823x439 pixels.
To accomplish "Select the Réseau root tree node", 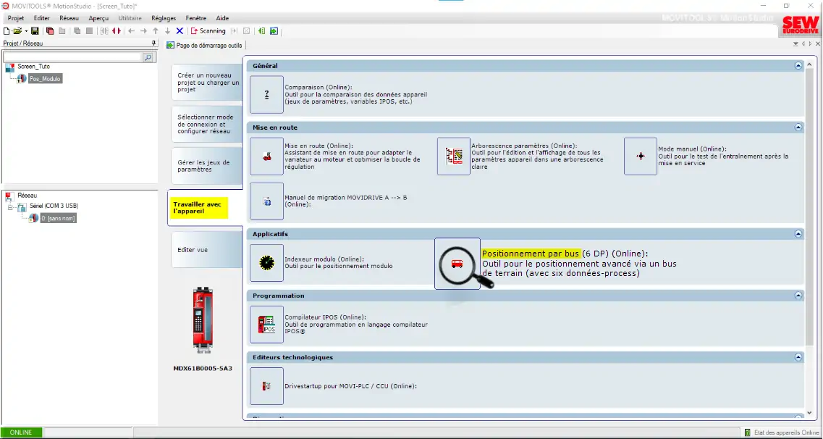I will point(28,196).
